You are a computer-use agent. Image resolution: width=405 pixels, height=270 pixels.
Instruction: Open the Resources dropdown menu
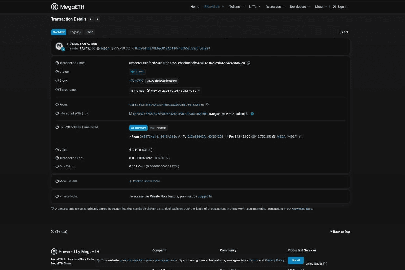pos(275,7)
